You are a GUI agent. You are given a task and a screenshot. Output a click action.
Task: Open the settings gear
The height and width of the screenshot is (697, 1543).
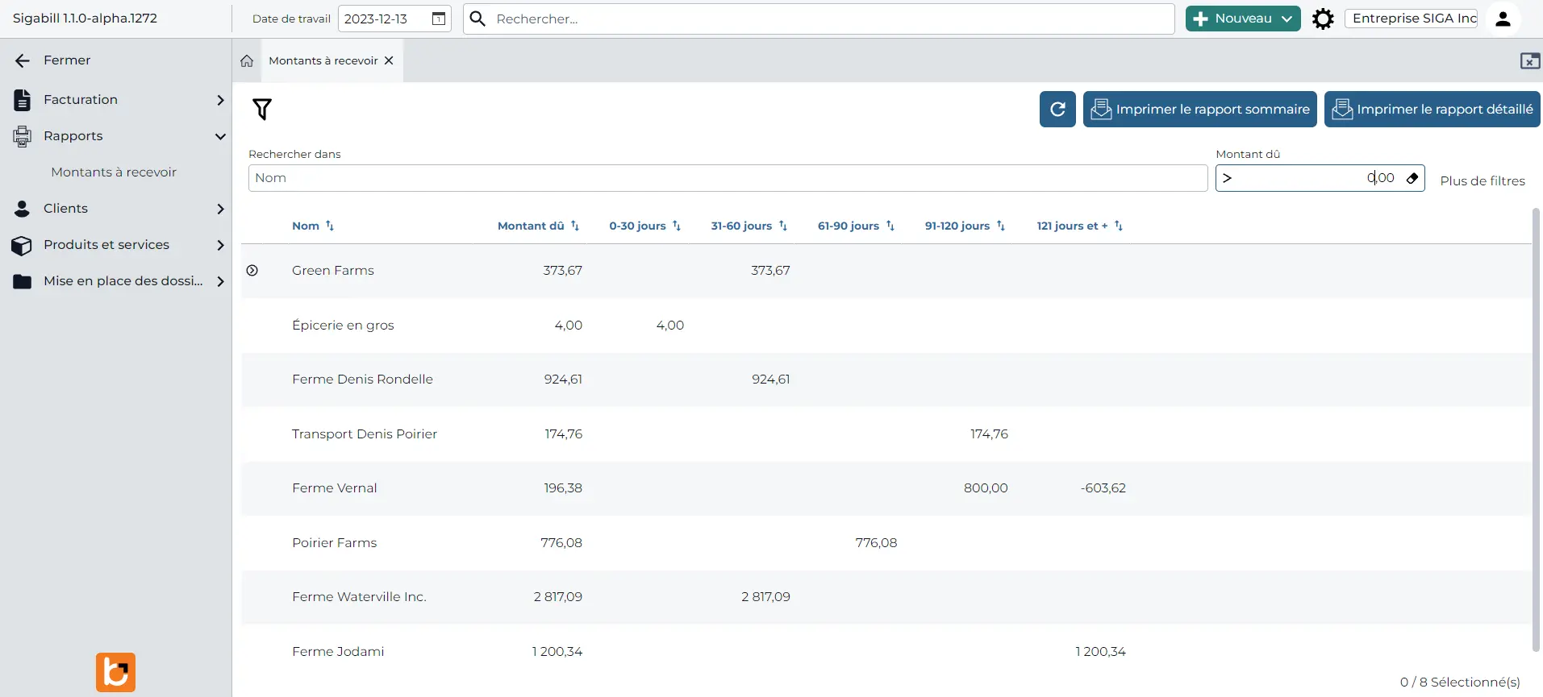pos(1323,19)
